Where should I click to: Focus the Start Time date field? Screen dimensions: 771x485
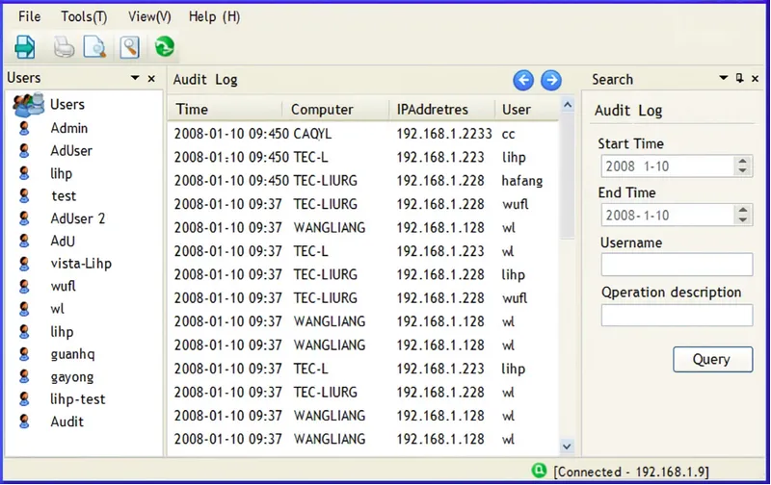667,166
